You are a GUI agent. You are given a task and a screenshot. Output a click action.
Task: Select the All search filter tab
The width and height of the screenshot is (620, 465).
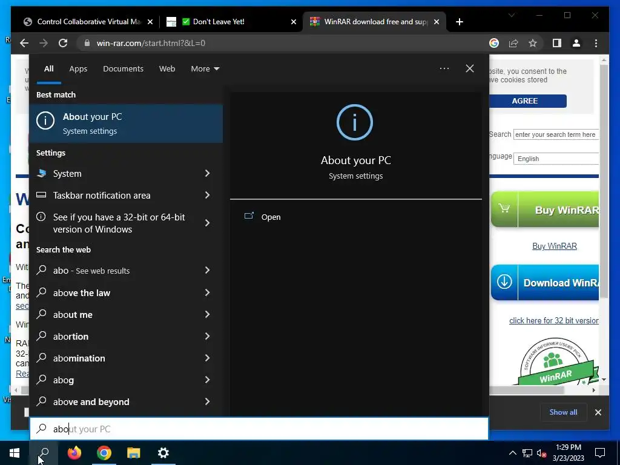coord(48,68)
